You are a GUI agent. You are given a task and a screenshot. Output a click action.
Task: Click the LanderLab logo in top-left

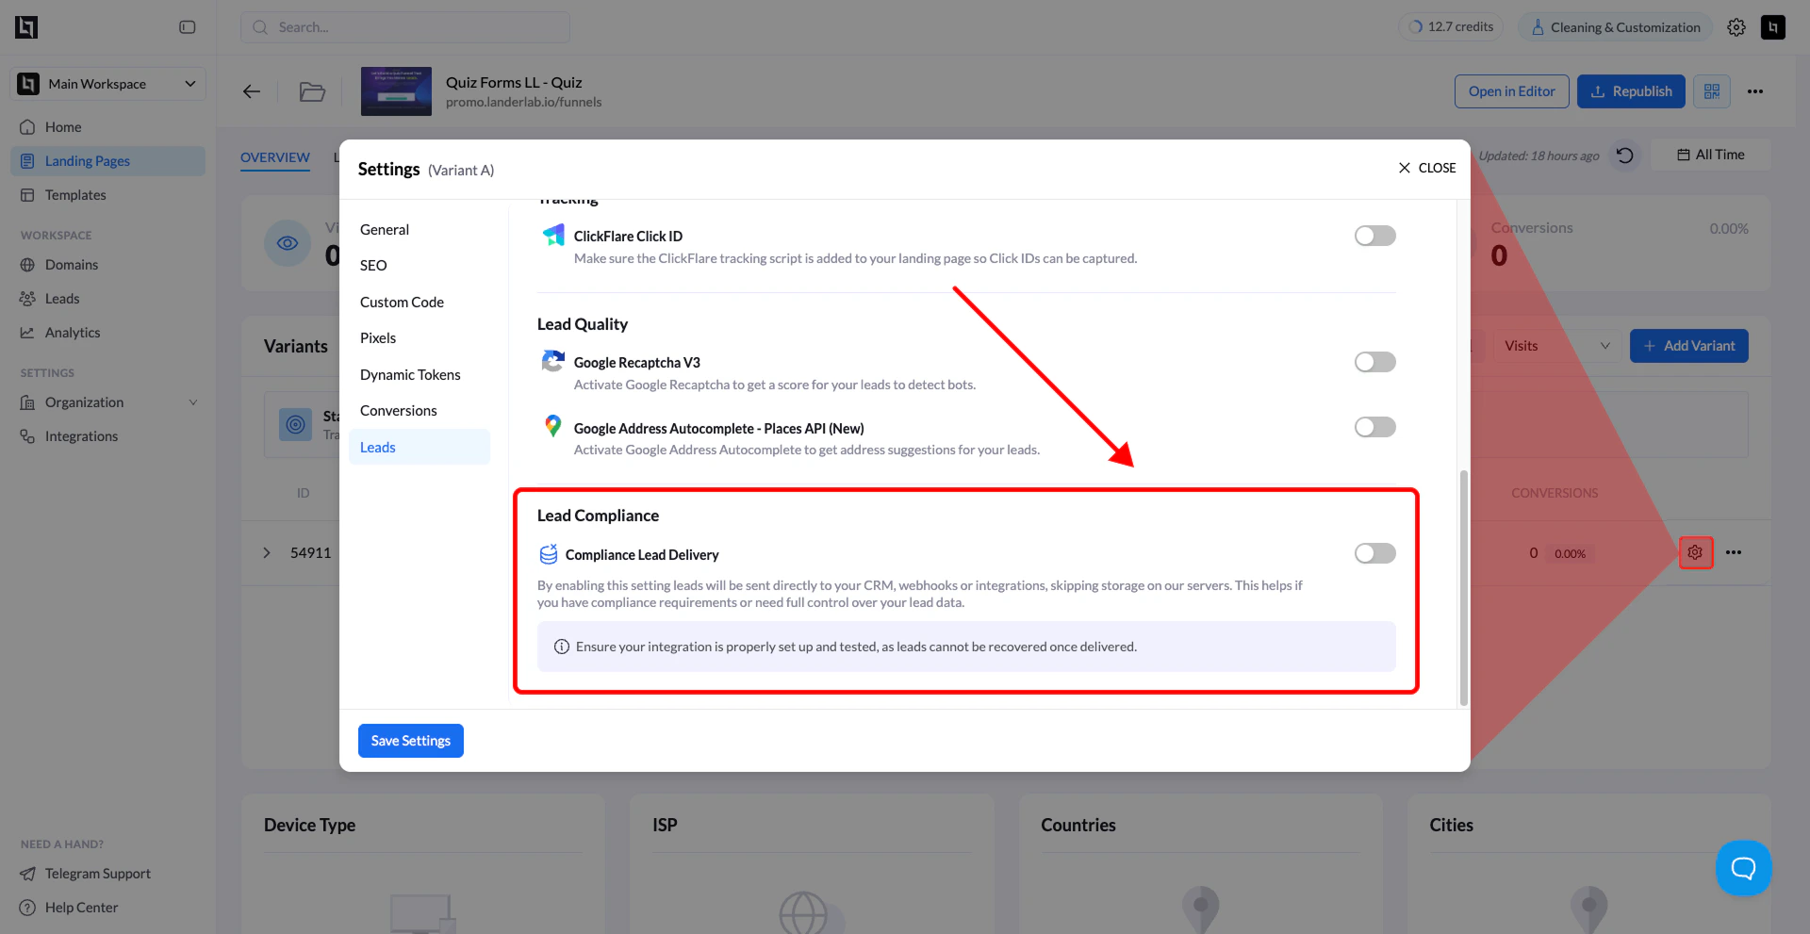[26, 27]
